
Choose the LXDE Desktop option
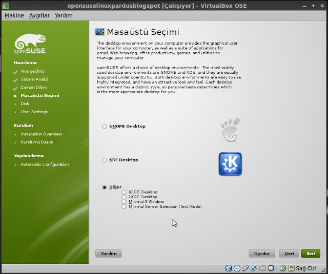point(124,197)
